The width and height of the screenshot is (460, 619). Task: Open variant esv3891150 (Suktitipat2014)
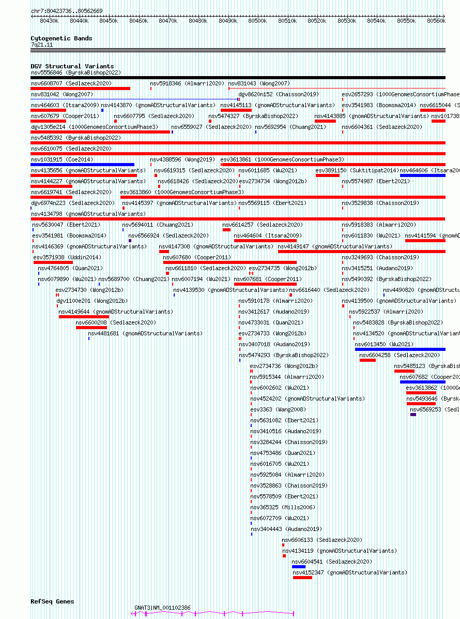tap(357, 171)
